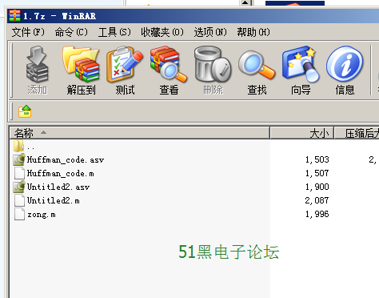This screenshot has height=298, width=379.
Task: Click the zong.m file icon
Action: pos(19,214)
